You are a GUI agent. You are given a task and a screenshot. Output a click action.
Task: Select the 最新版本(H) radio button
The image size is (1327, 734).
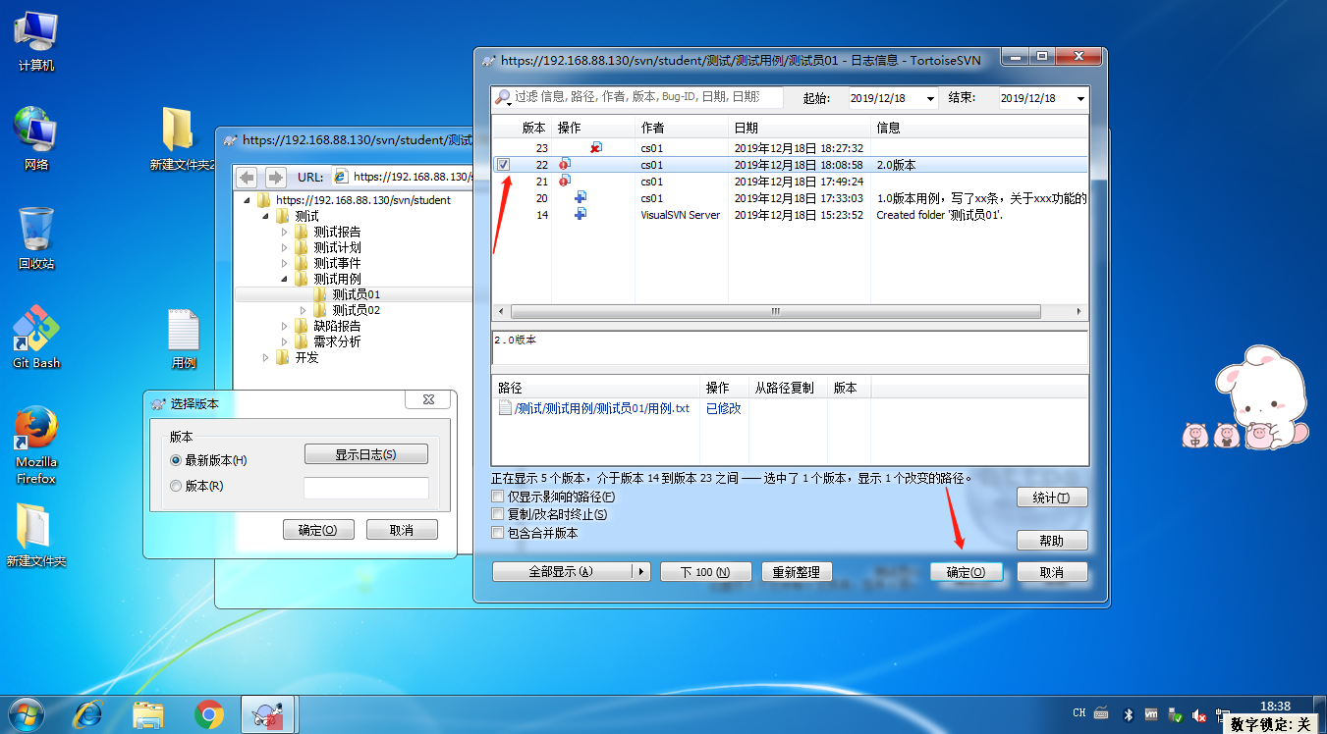click(x=176, y=460)
